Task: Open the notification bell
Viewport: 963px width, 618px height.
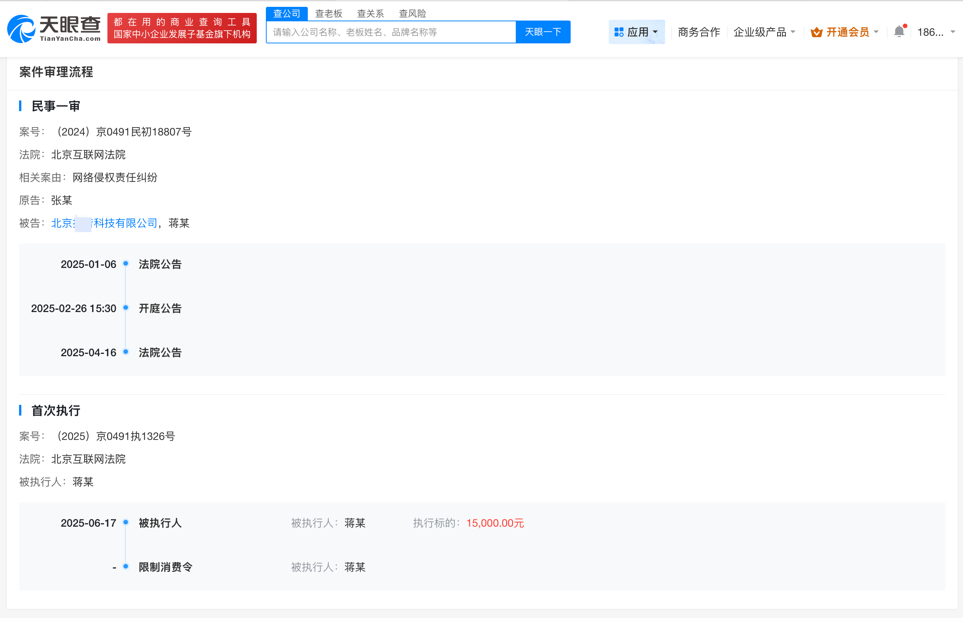Action: [899, 32]
